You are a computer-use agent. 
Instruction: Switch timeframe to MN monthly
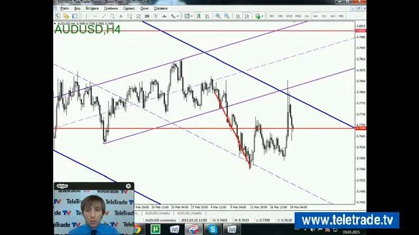coord(341,16)
